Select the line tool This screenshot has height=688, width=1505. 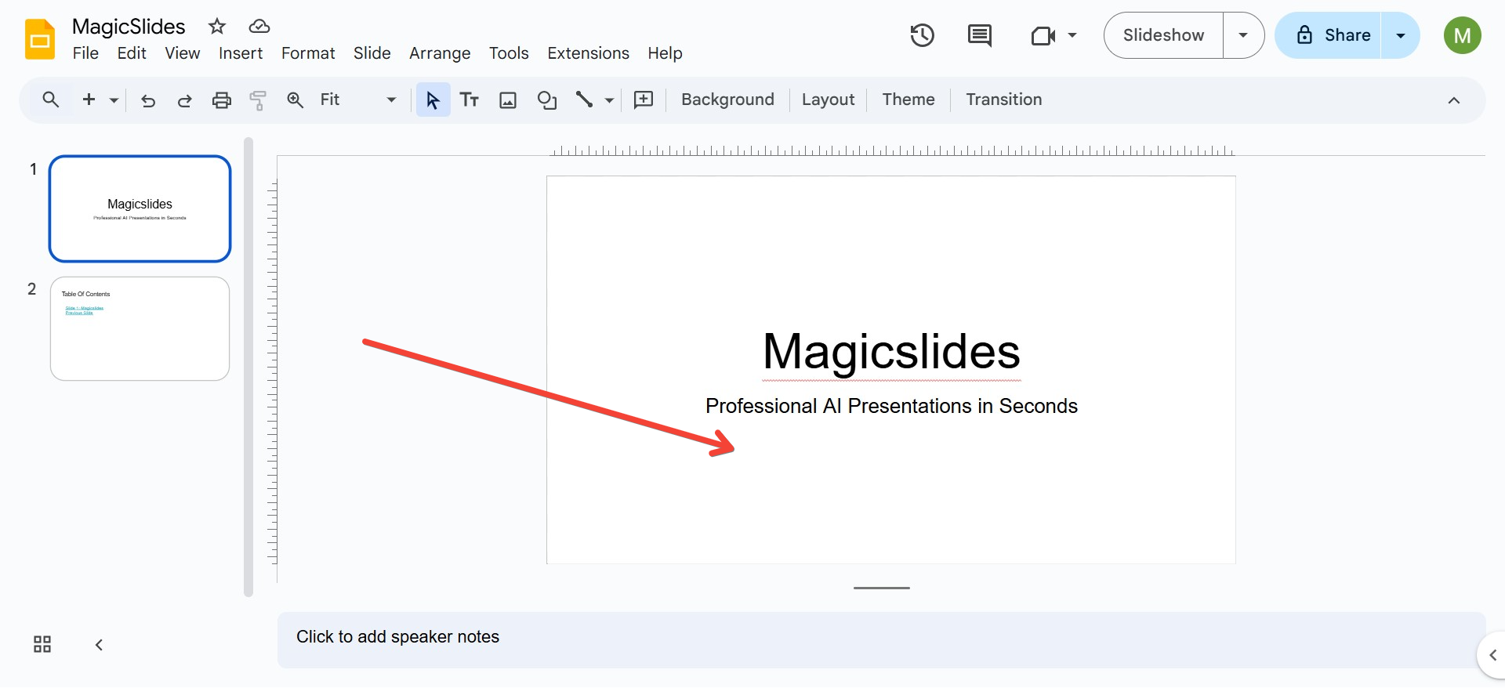click(x=584, y=100)
